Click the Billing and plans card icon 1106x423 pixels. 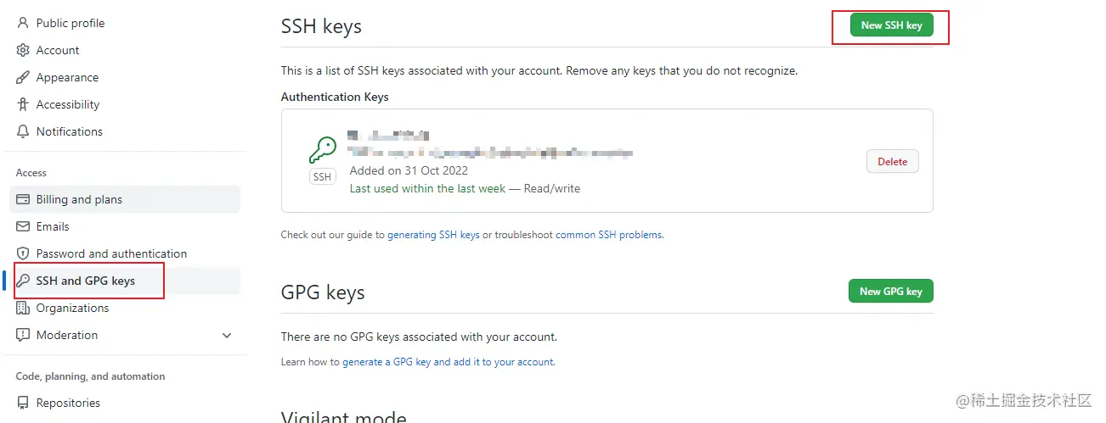(23, 199)
